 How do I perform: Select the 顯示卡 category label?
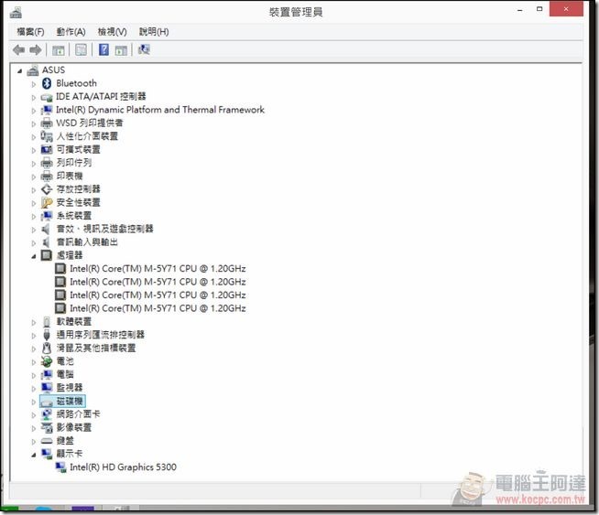[x=70, y=454]
